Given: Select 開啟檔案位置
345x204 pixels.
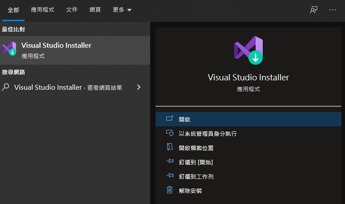Looking at the screenshot, I should (x=248, y=148).
